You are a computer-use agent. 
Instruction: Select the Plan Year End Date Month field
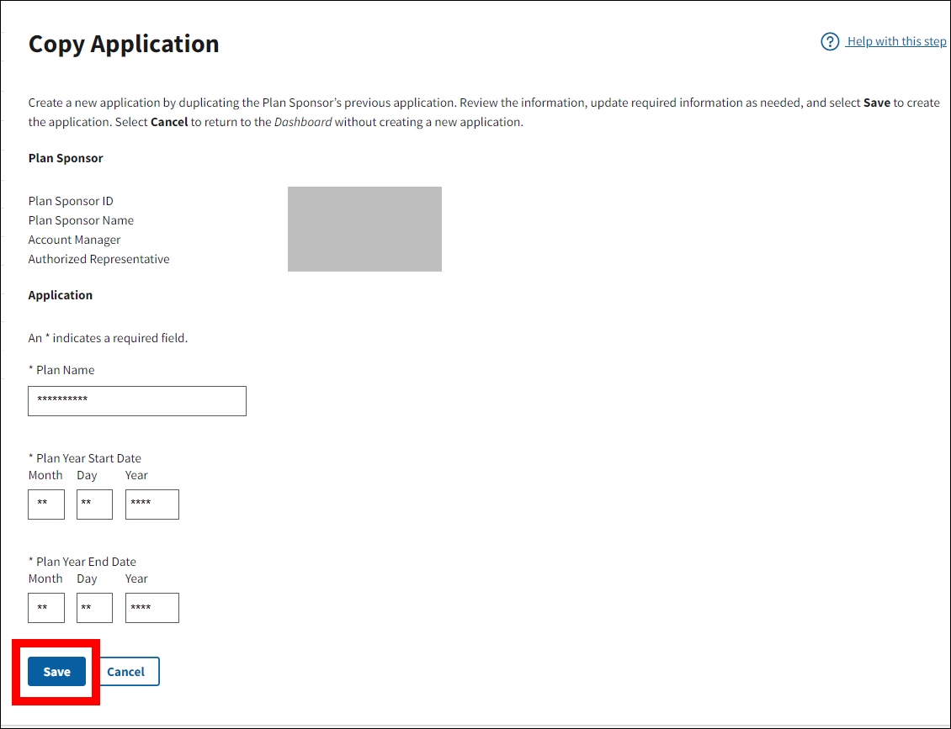tap(46, 608)
